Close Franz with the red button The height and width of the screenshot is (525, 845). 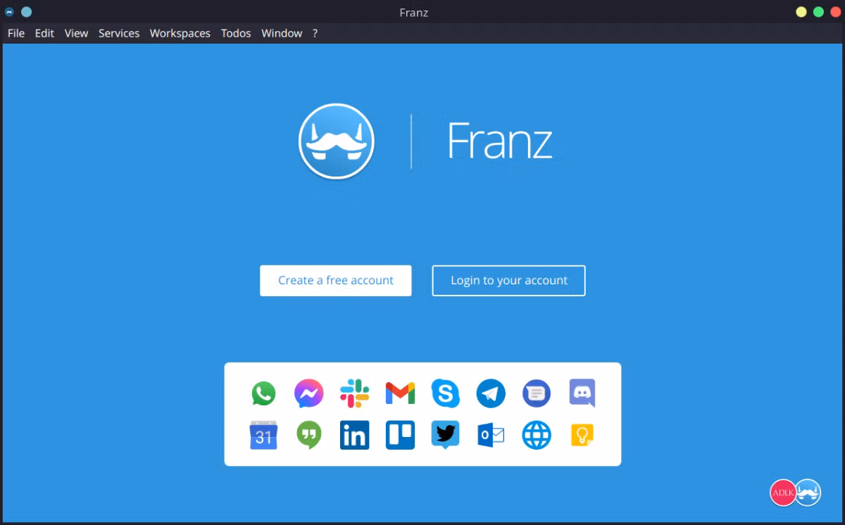835,12
